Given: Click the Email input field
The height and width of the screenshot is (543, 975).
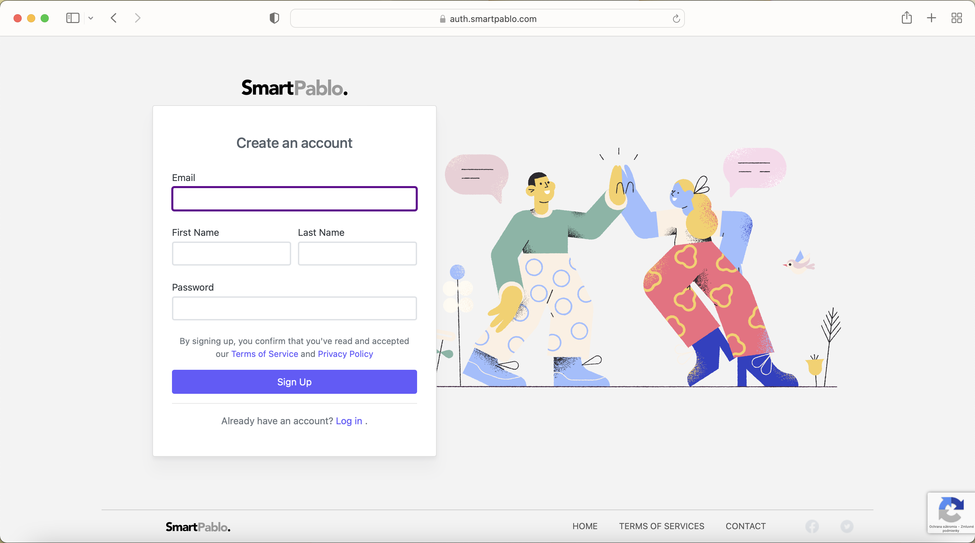Looking at the screenshot, I should (295, 199).
